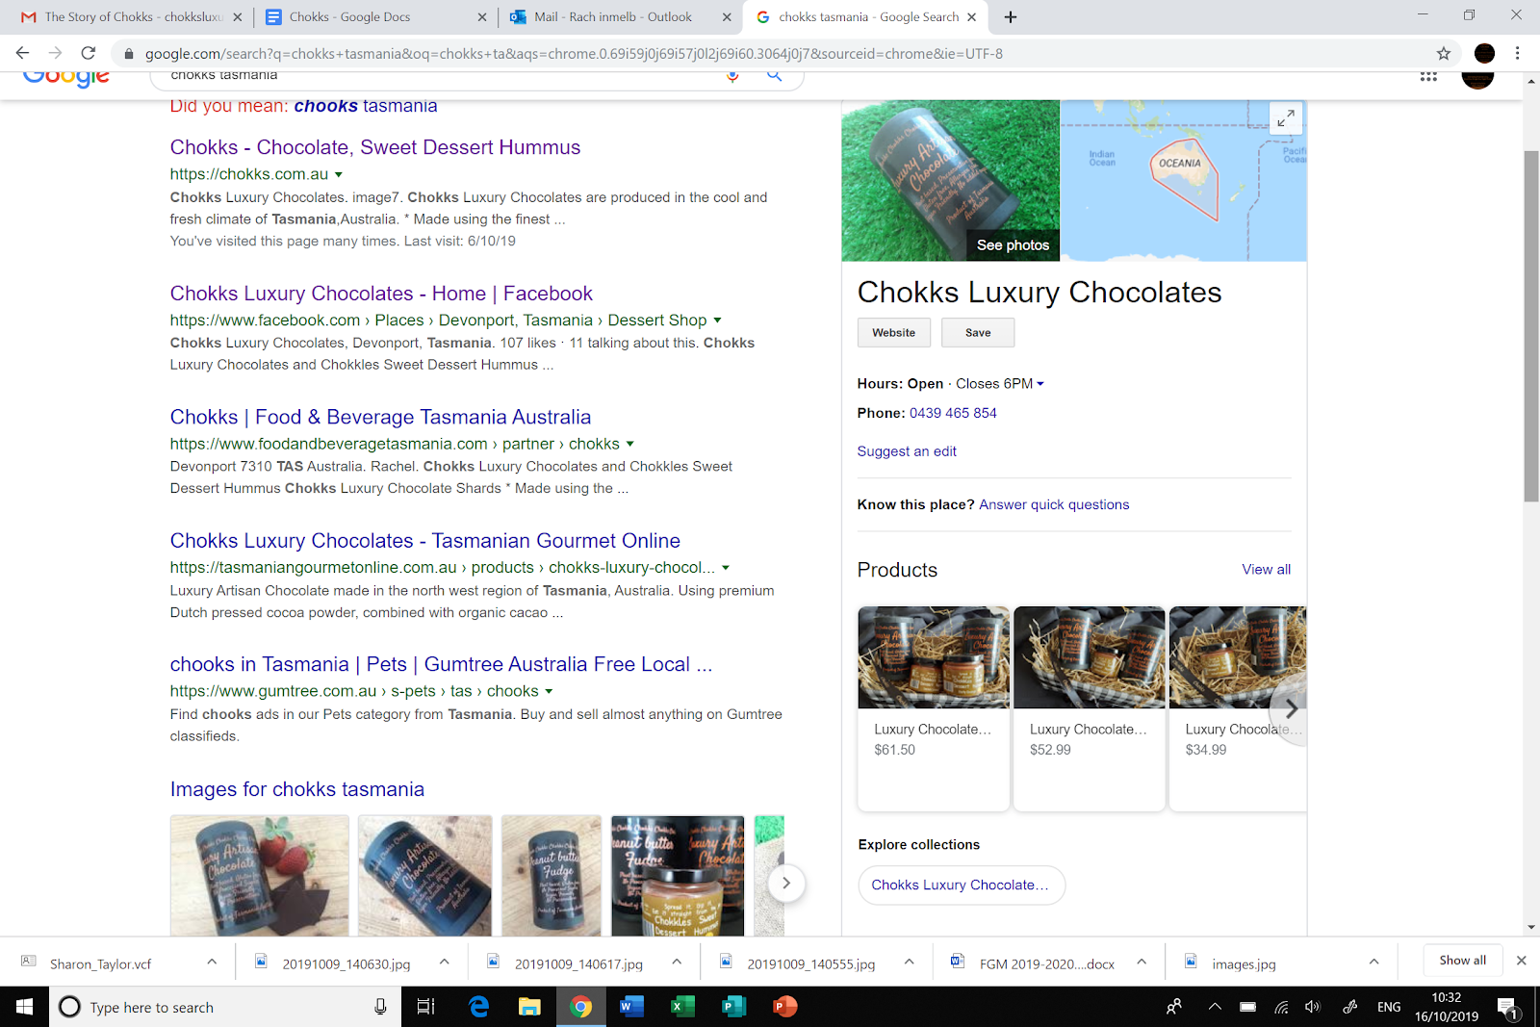Expand options for the Facebook result URL
The image size is (1540, 1027).
(717, 321)
